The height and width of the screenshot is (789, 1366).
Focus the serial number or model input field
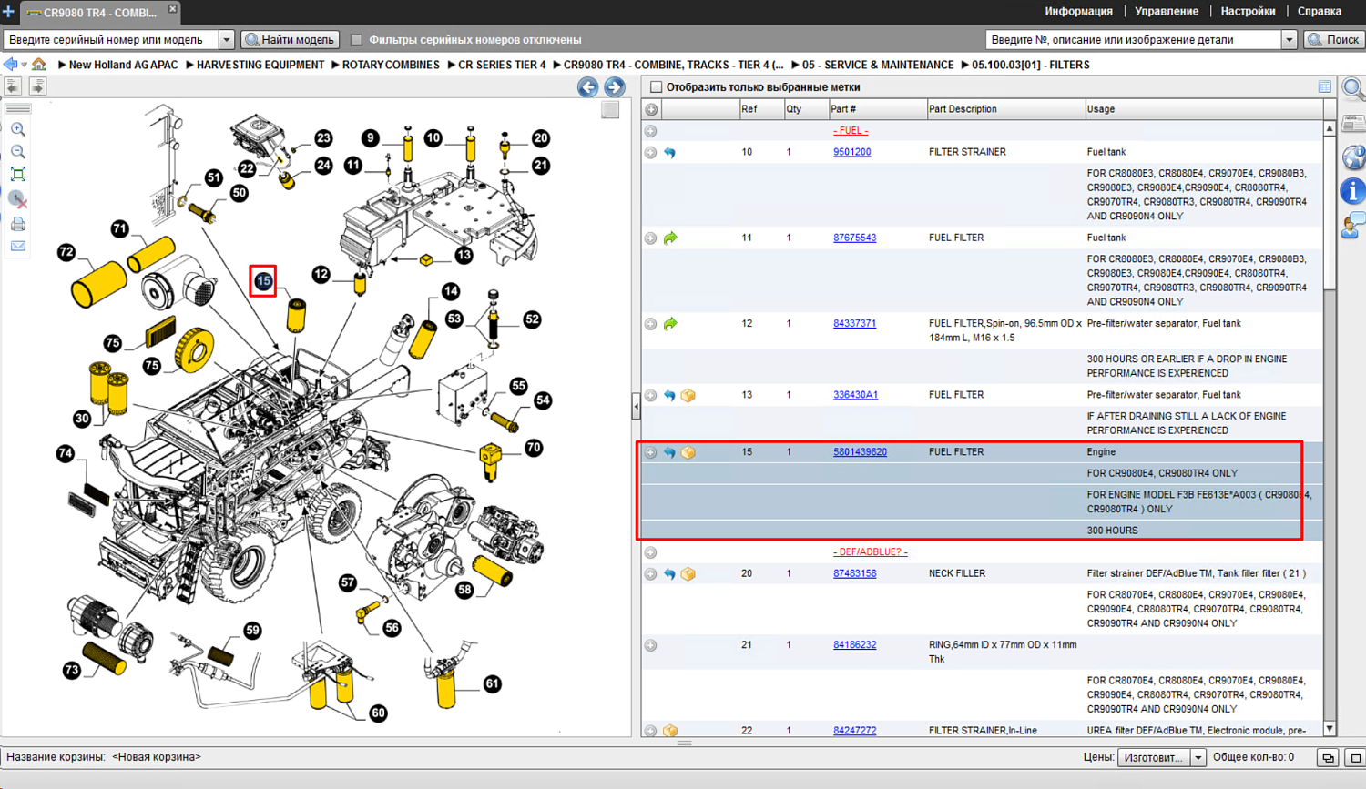point(112,40)
